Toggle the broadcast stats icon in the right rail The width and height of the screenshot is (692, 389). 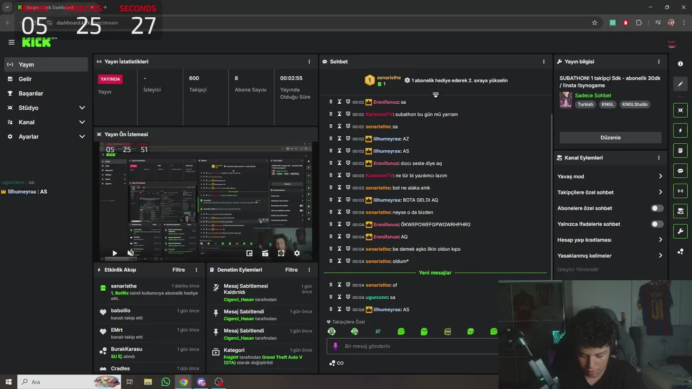coord(680,191)
